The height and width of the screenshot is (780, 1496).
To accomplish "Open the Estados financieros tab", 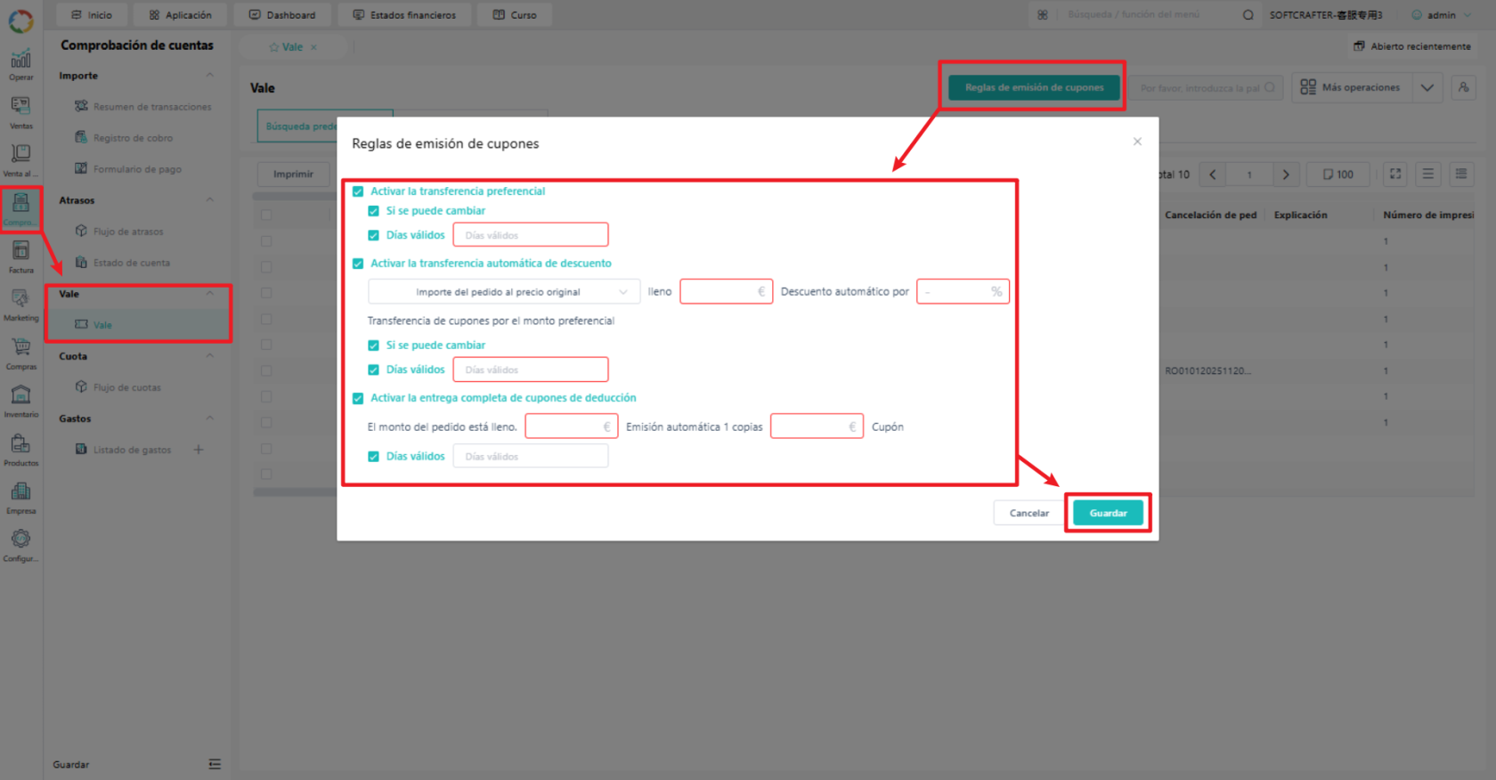I will click(x=404, y=15).
